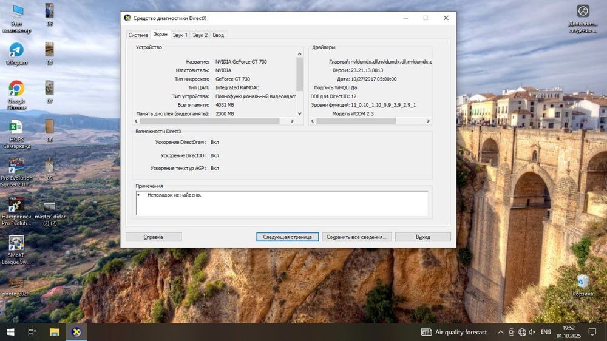Click left arrow of Устройство horizontal scrollbar
This screenshot has width=607, height=341.
[136, 121]
